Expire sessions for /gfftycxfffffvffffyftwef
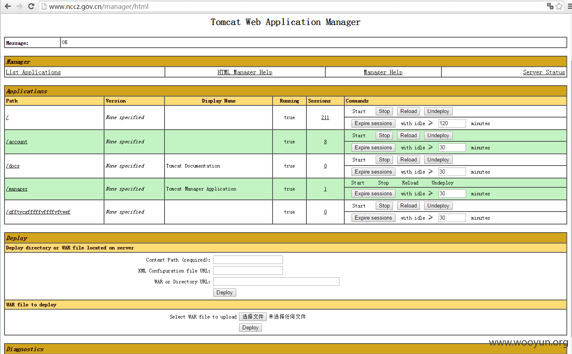 pos(373,218)
